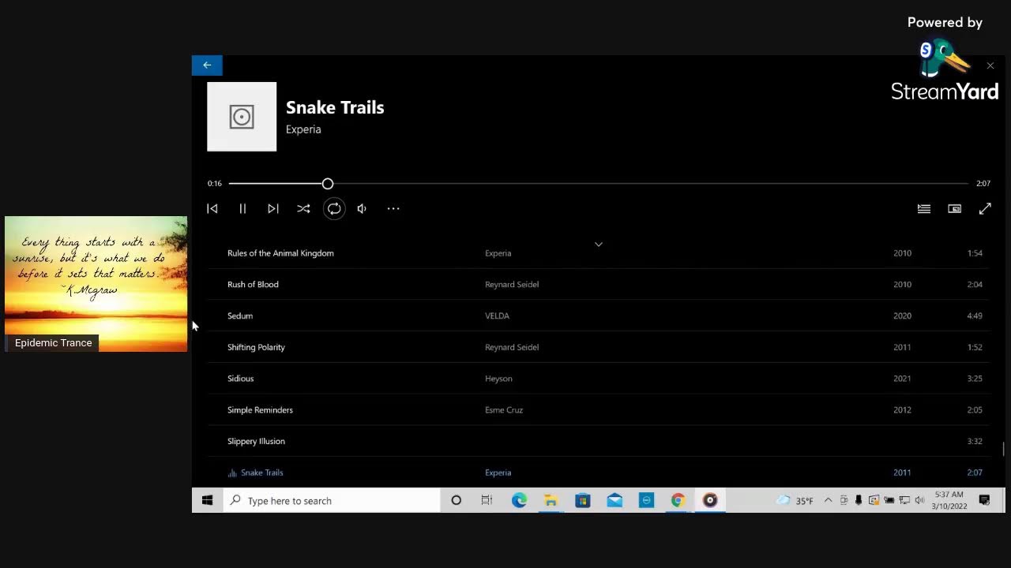Click the taskbar search box
Screen dimensions: 1011x568
[x=332, y=501]
